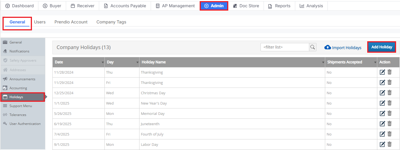Click the Christmas Day name cell
400x150 pixels.
click(x=232, y=93)
